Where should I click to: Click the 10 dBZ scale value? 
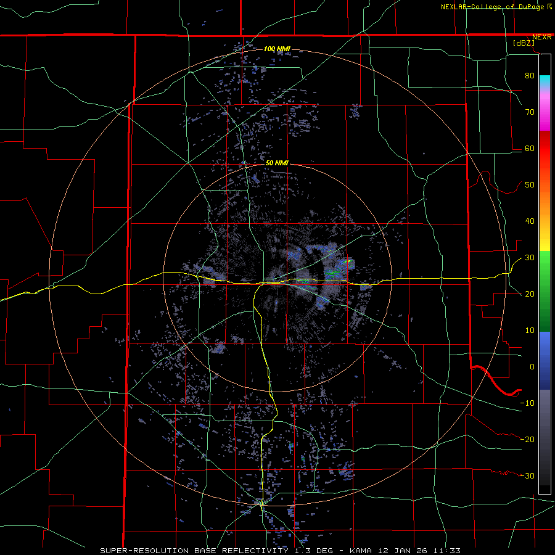[x=530, y=331]
